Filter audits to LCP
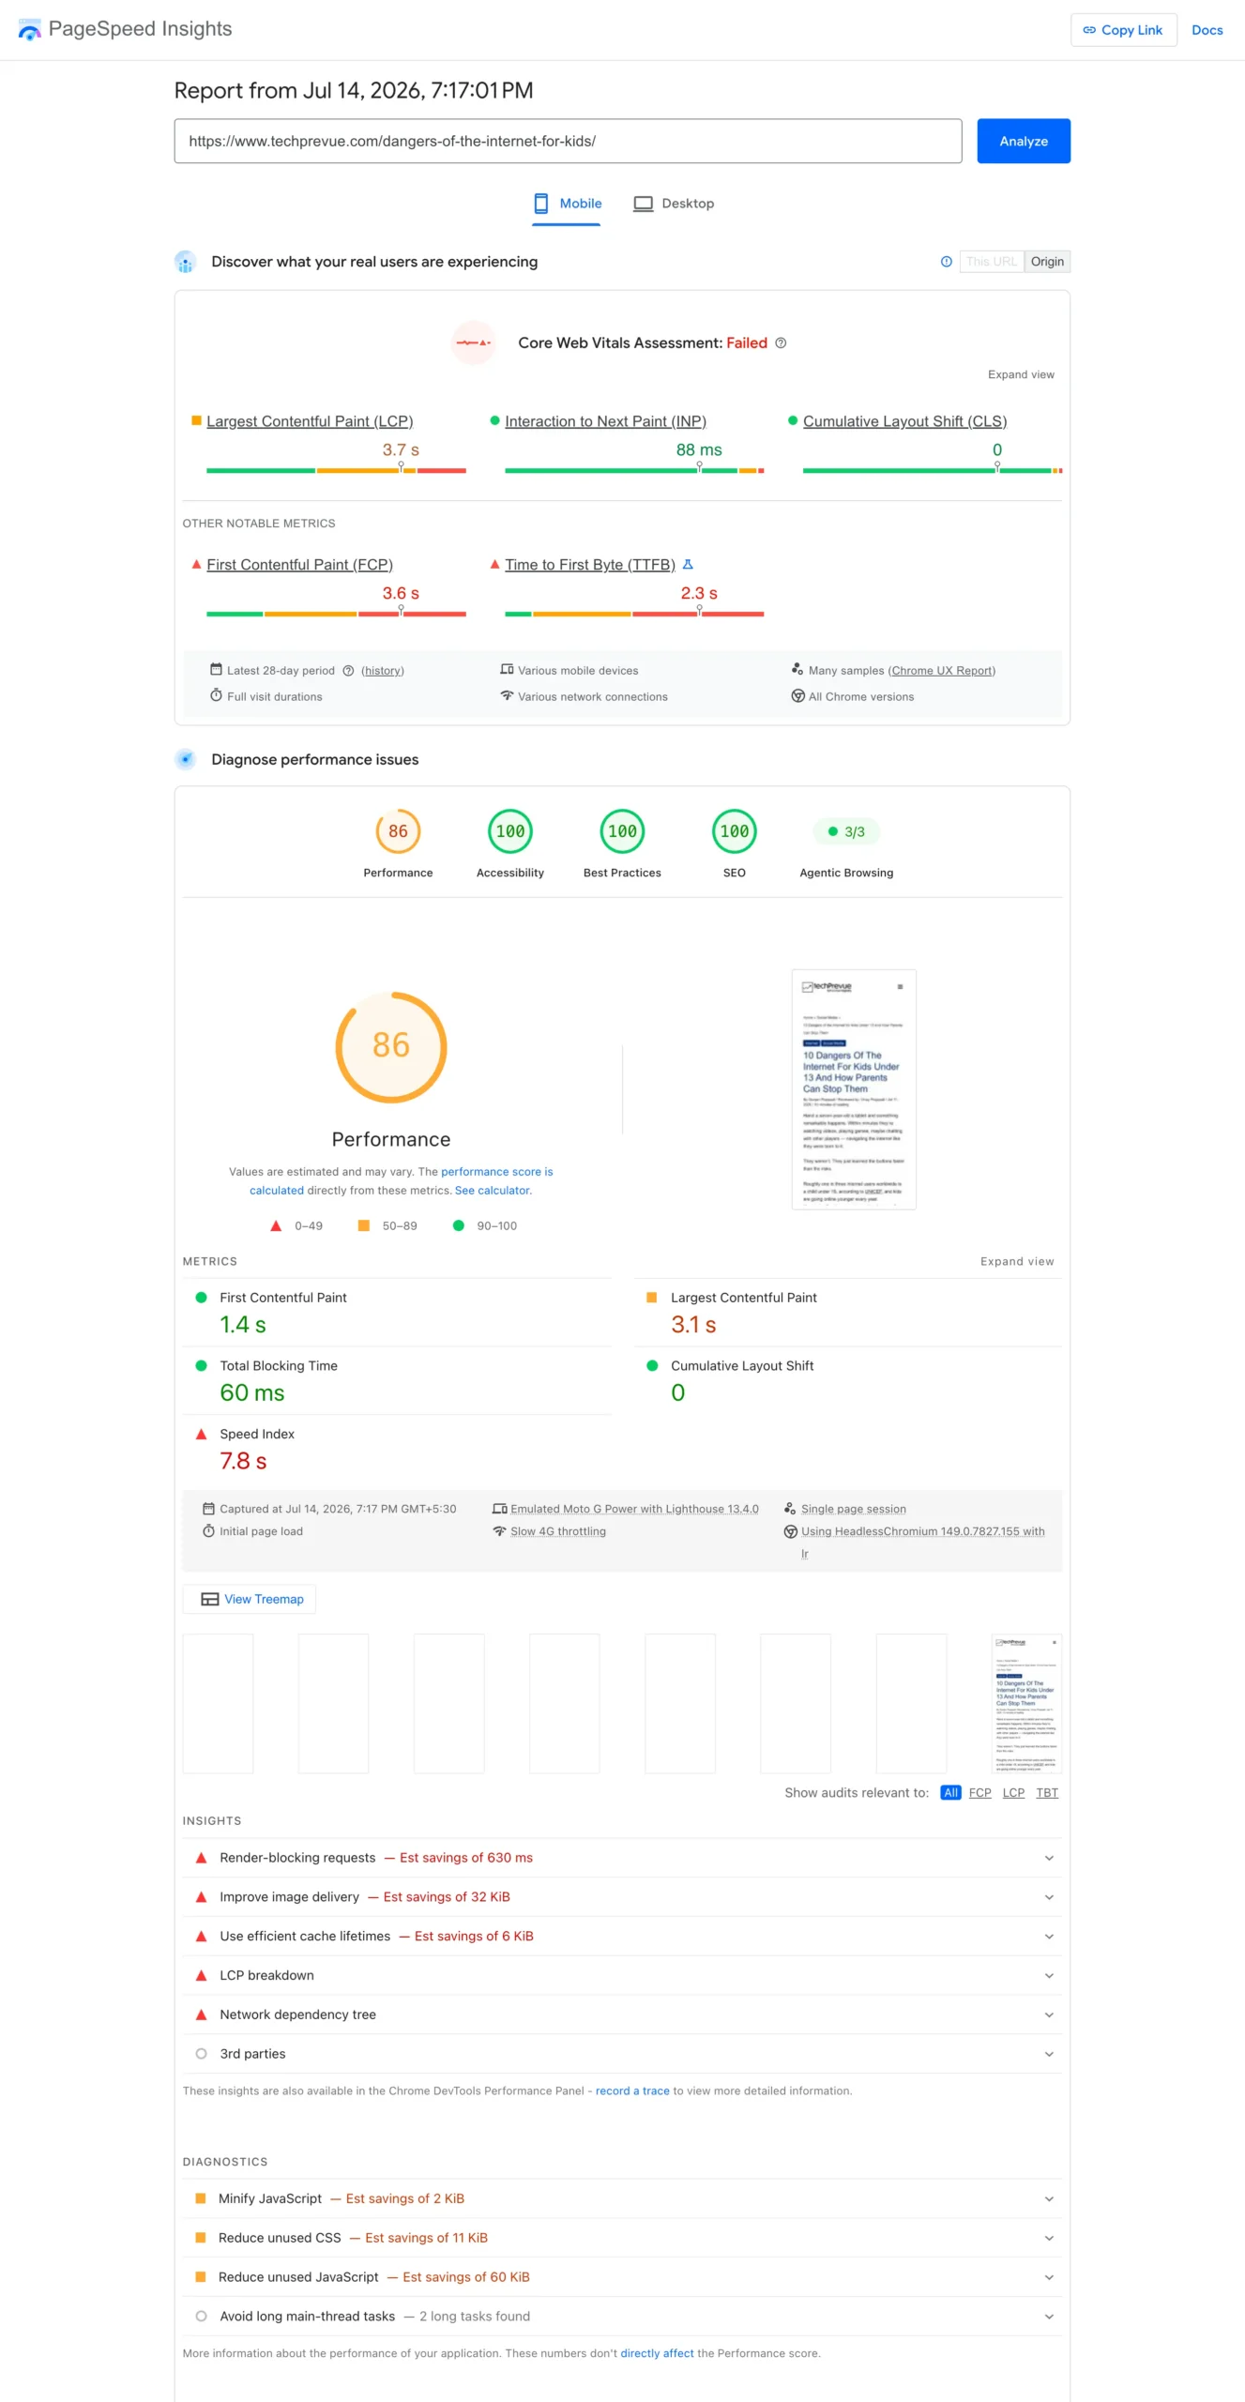 pos(1013,1793)
